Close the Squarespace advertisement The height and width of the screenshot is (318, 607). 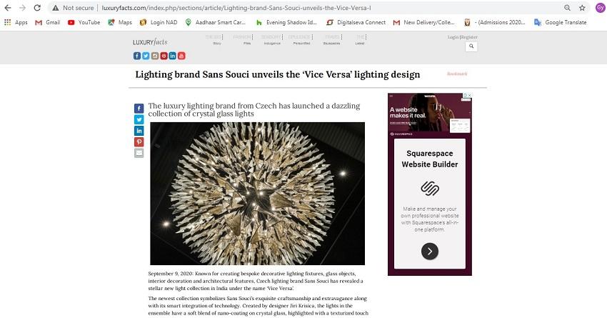click(470, 95)
